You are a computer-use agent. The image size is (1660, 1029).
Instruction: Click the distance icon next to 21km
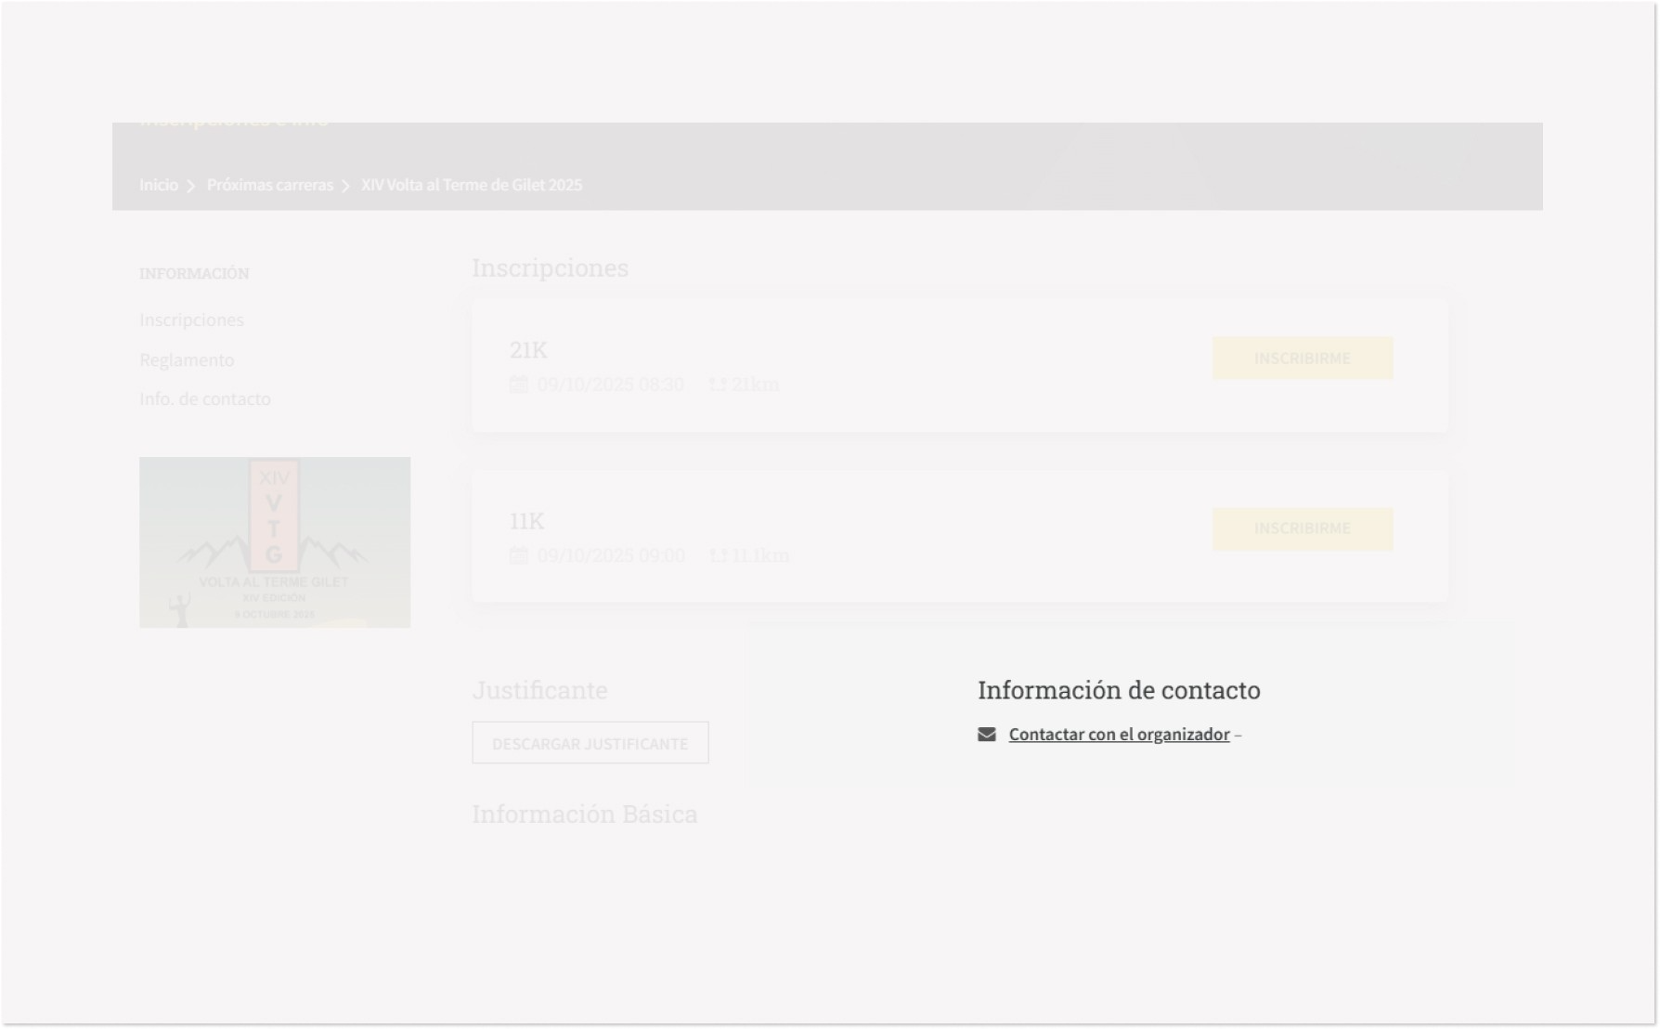tap(718, 384)
